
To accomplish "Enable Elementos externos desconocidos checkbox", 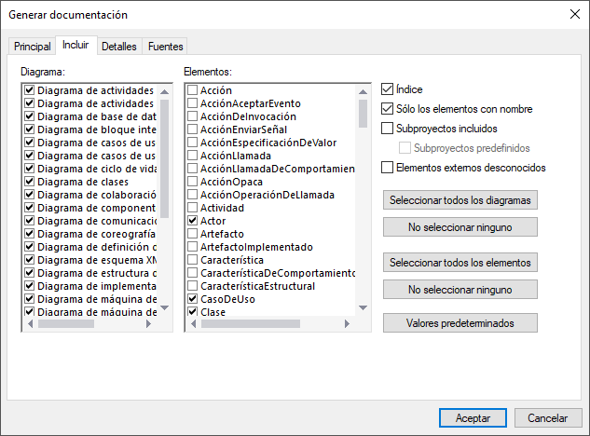I will click(389, 168).
